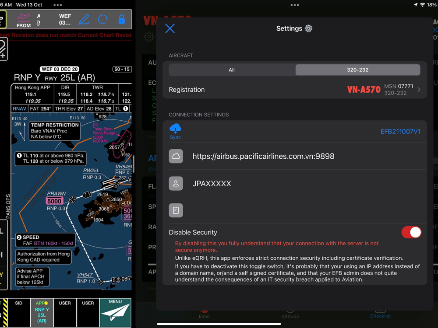
Task: Close the Settings panel with the X
Action: (x=170, y=28)
